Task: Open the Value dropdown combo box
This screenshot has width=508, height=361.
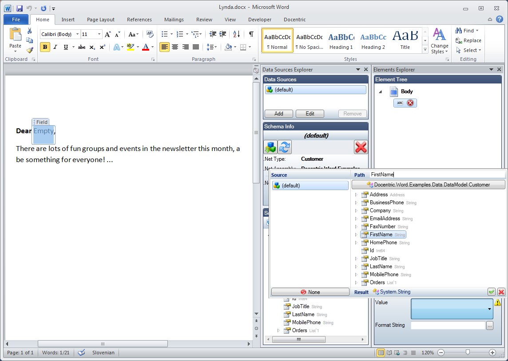Action: pos(489,309)
